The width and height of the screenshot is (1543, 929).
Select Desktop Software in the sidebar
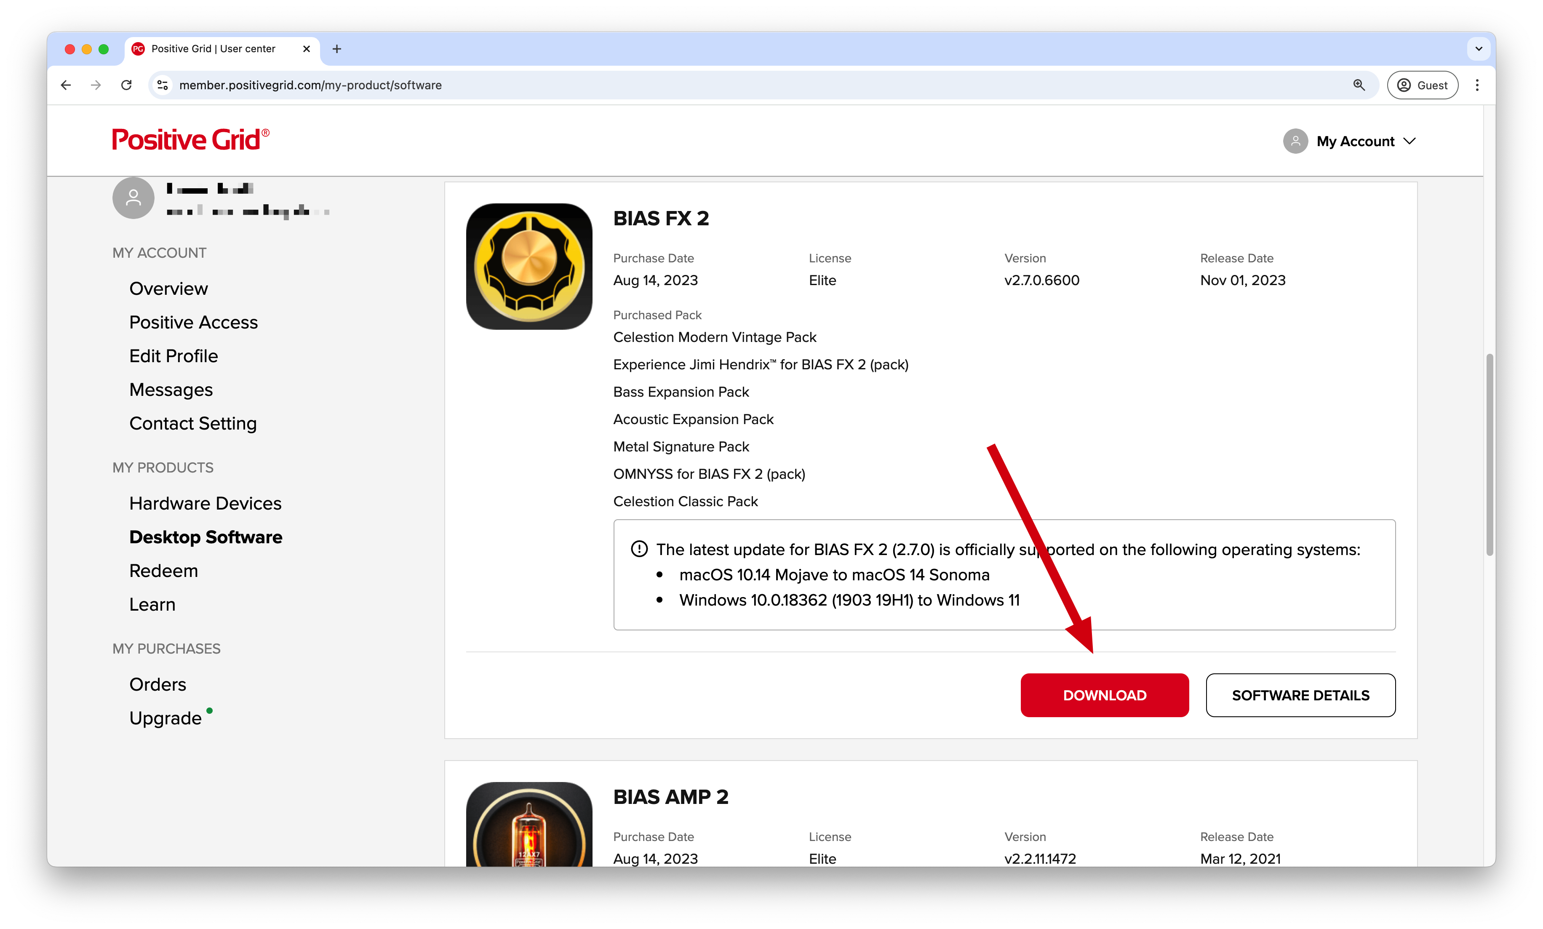tap(206, 537)
